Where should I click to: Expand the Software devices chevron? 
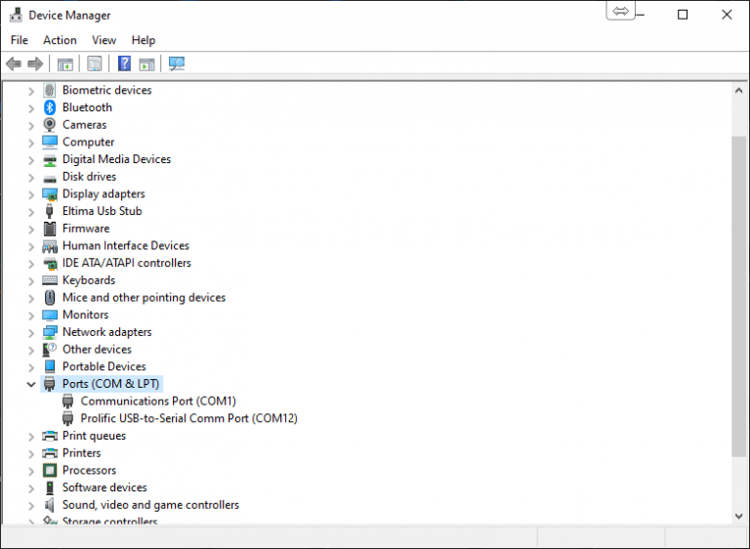click(31, 488)
